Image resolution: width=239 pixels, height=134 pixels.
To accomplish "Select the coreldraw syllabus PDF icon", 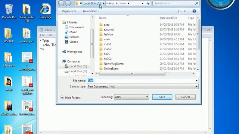I will pyautogui.click(x=27, y=86).
